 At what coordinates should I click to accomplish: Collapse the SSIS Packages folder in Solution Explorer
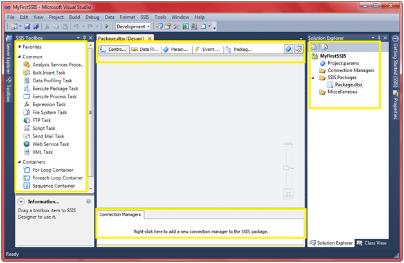coord(313,78)
